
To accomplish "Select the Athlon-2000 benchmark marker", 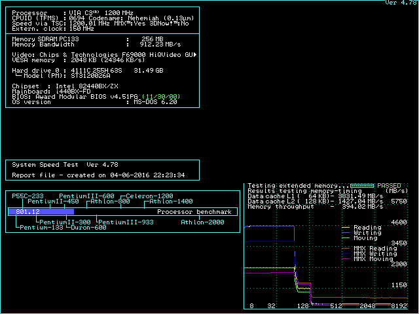I will click(202, 222).
